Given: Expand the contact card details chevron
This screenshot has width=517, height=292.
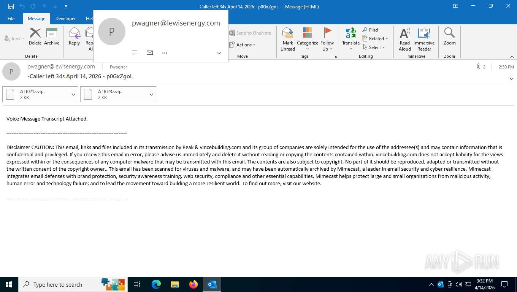Looking at the screenshot, I should pos(219,53).
